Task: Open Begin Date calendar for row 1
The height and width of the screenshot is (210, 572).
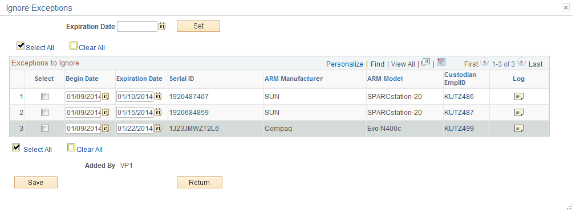Action: tap(106, 96)
